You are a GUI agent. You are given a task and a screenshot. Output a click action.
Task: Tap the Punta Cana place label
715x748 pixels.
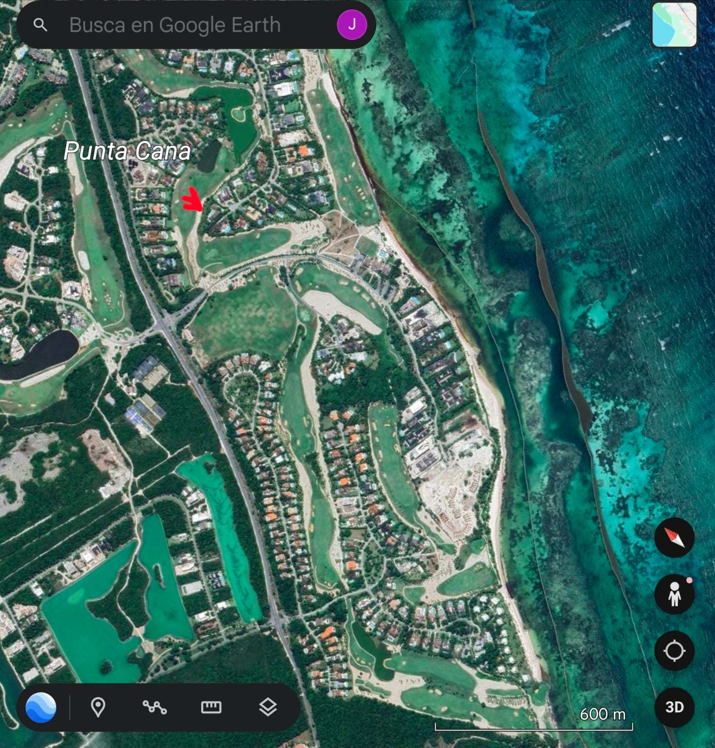[127, 151]
